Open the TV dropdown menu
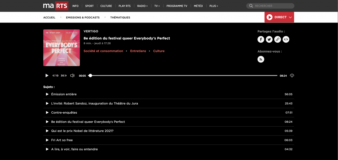 157,6
